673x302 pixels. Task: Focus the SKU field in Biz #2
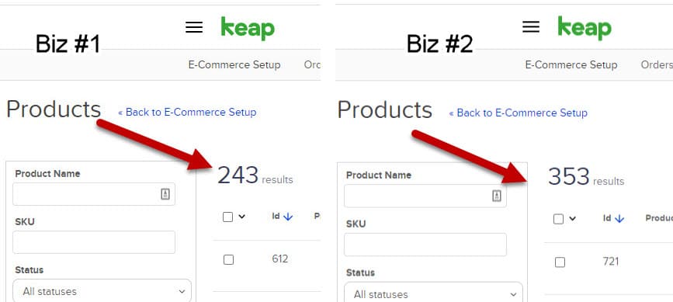click(425, 245)
